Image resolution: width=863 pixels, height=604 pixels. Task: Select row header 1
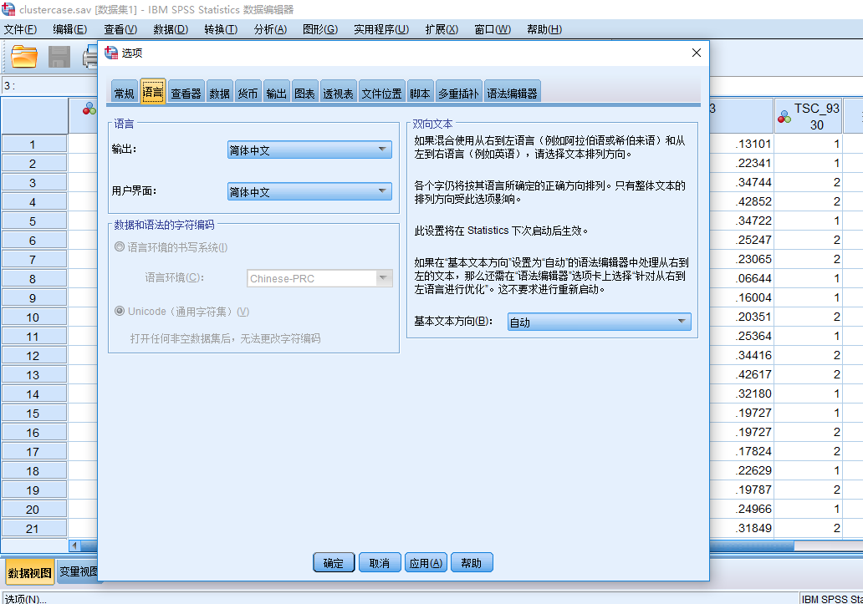pos(33,144)
